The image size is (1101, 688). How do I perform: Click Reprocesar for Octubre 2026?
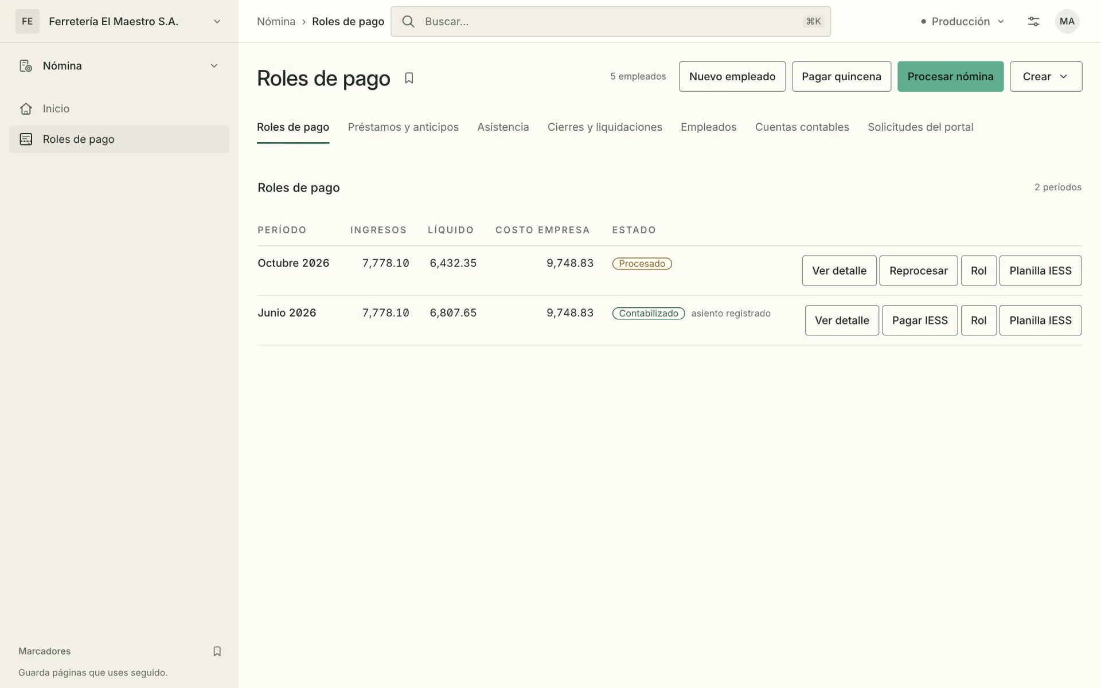[x=918, y=271]
